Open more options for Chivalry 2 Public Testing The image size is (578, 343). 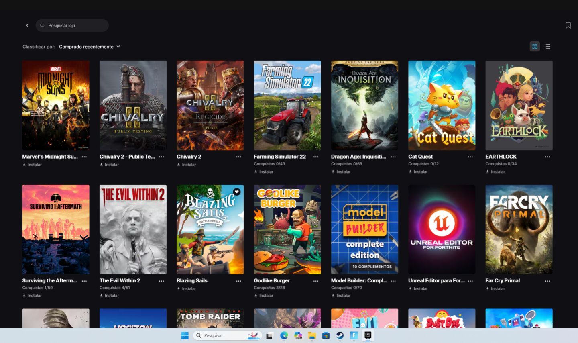point(161,157)
